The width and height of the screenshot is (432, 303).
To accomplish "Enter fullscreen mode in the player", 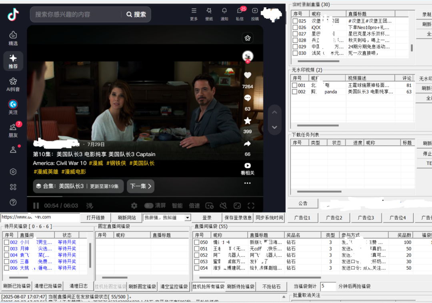I will 251,206.
